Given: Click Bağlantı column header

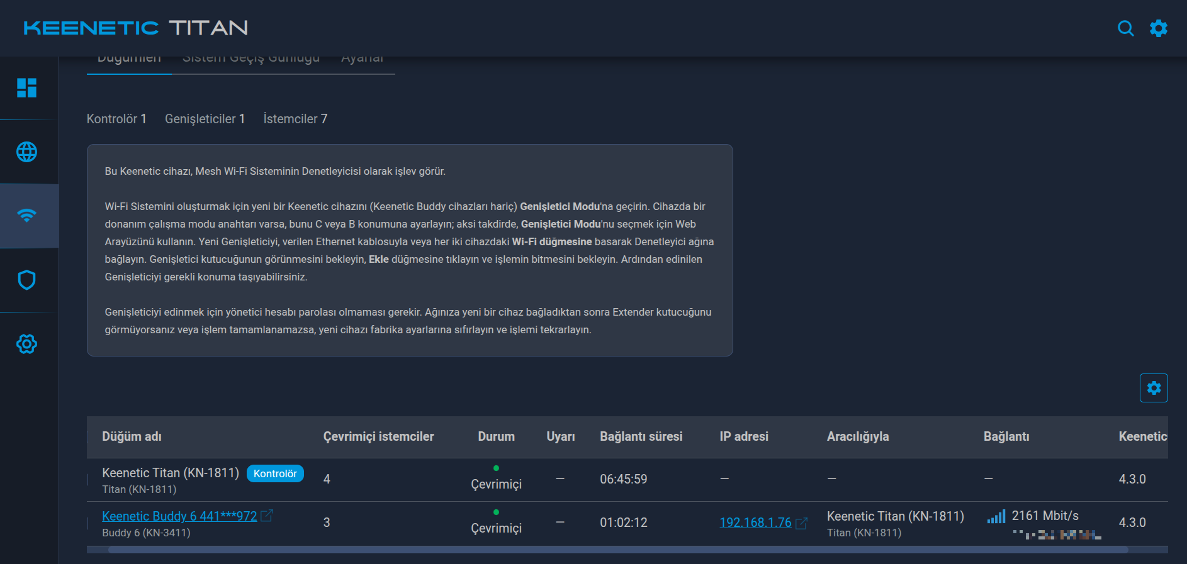Looking at the screenshot, I should [1006, 436].
